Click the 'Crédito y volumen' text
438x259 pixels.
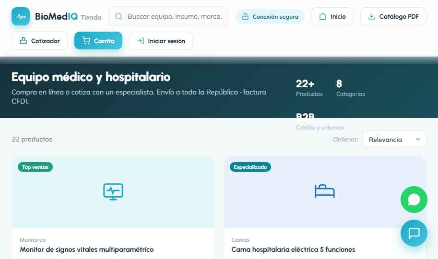point(320,128)
